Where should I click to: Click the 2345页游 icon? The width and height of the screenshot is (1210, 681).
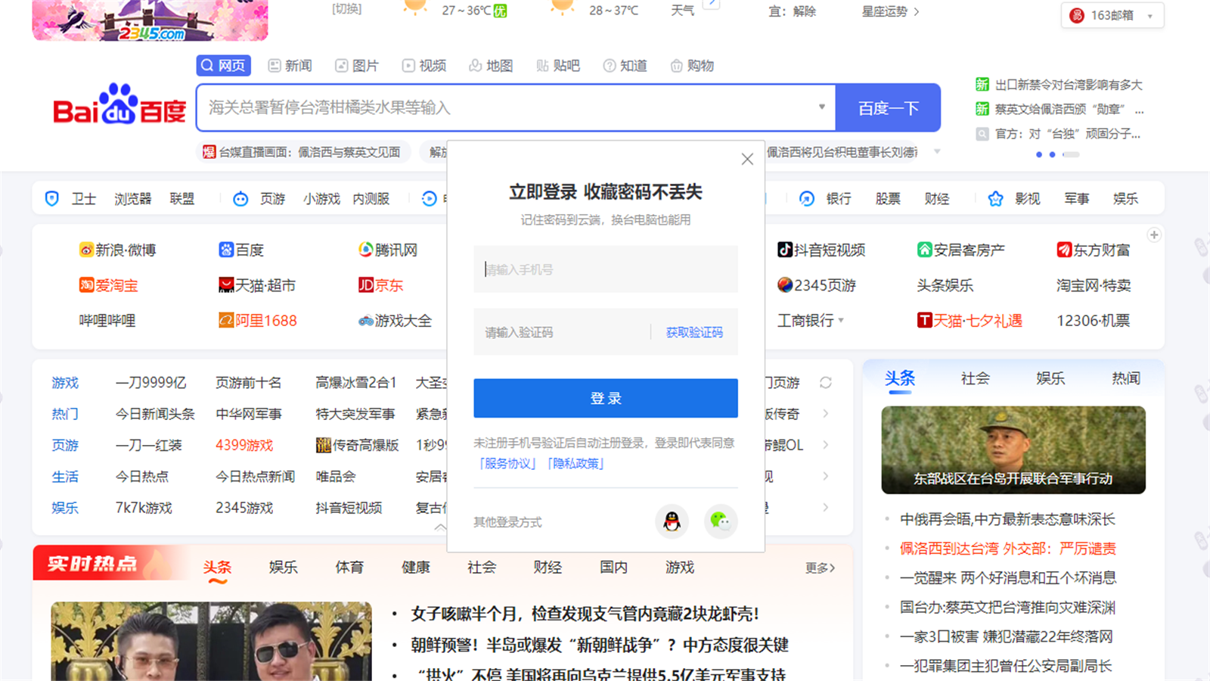[x=819, y=285]
